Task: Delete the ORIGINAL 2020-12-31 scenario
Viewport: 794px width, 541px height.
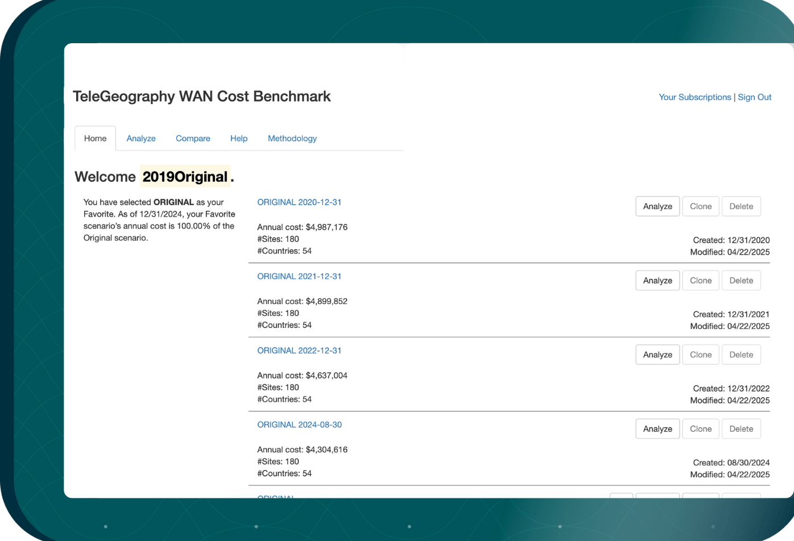Action: click(741, 206)
